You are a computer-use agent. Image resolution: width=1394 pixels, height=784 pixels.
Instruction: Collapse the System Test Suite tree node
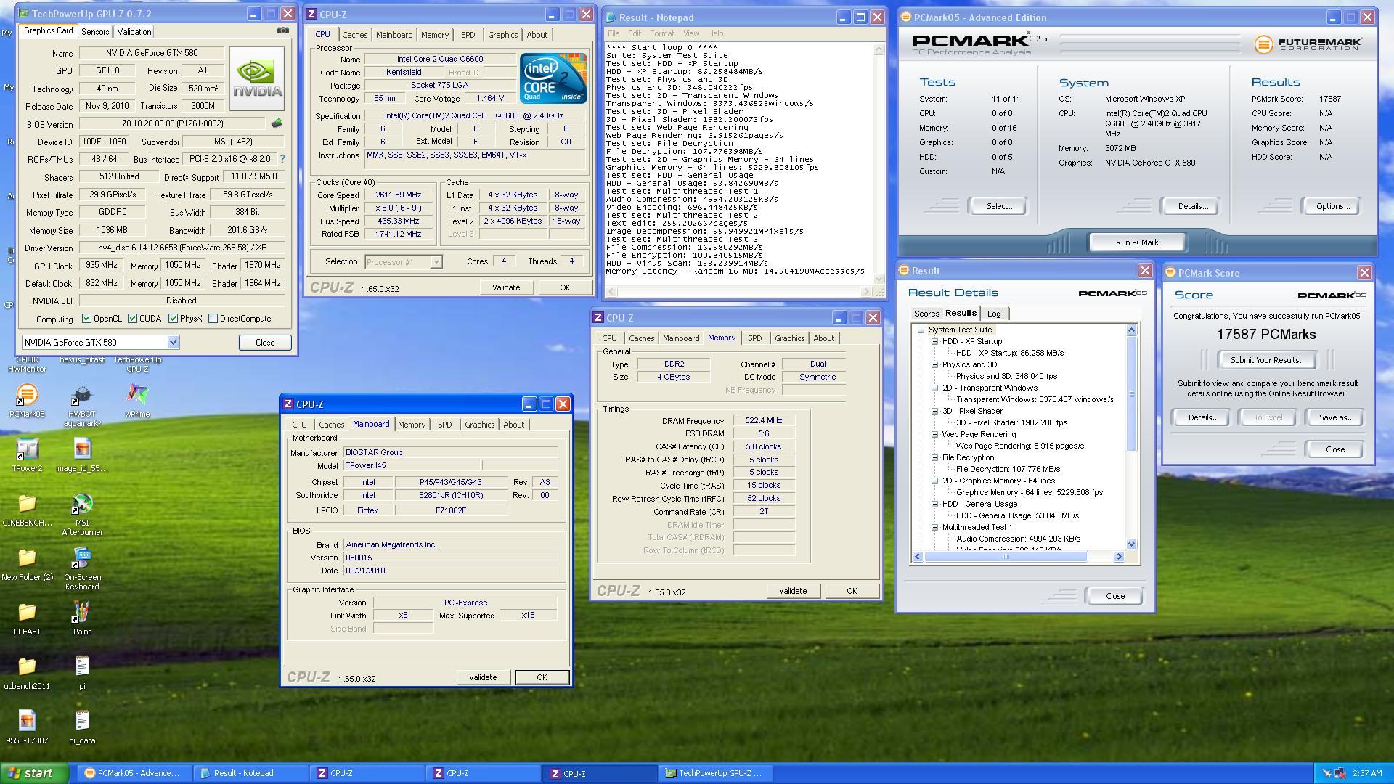click(921, 330)
